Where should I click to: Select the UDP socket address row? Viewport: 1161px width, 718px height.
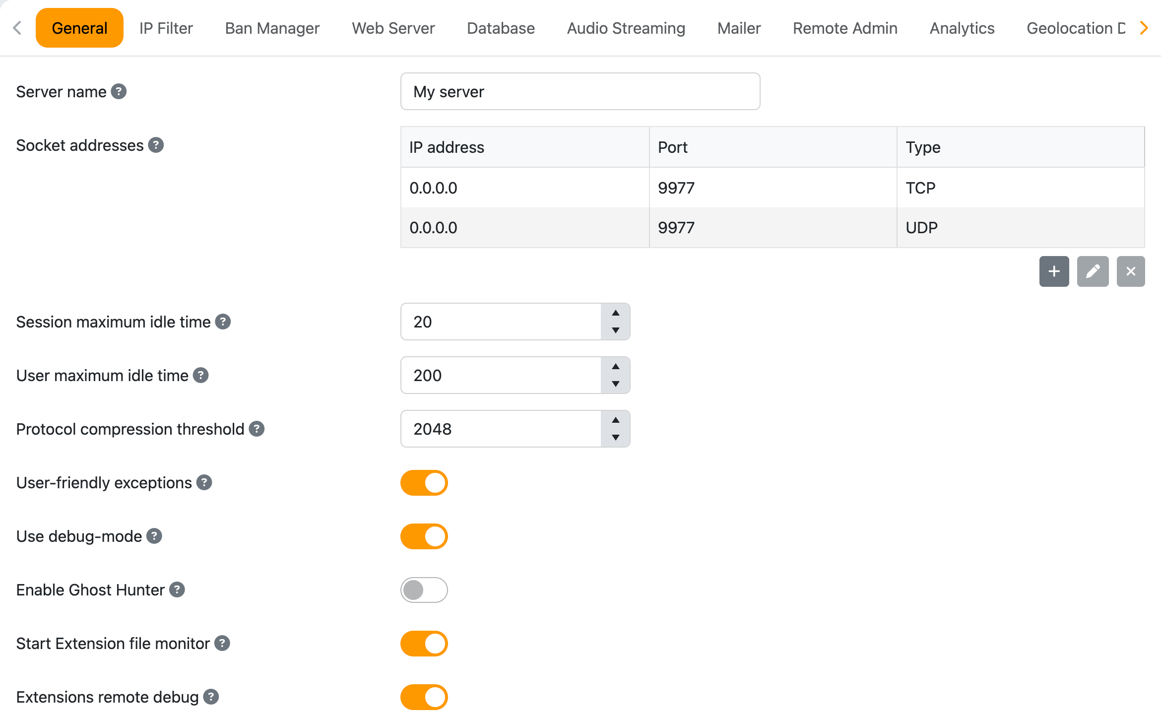tap(772, 228)
